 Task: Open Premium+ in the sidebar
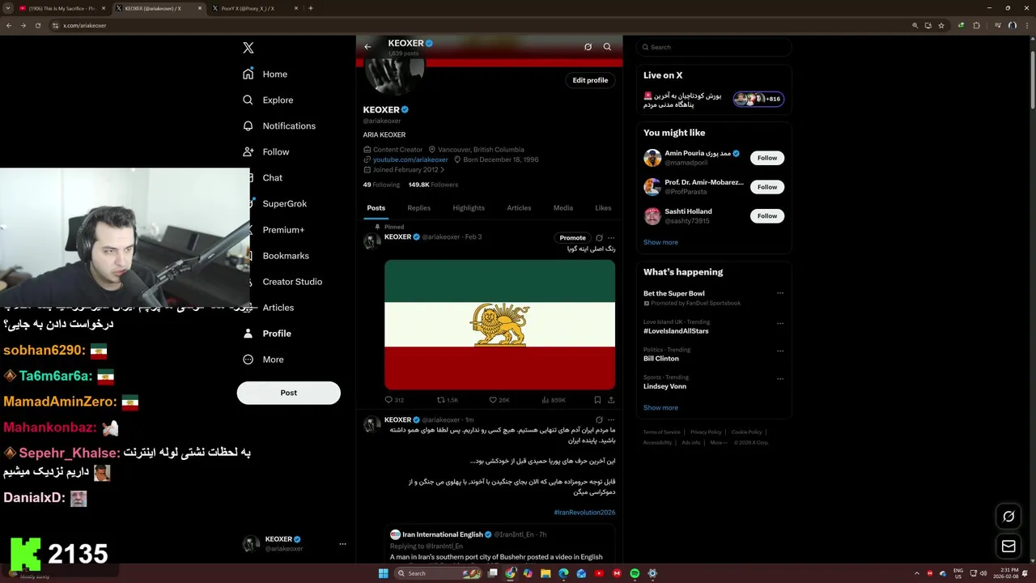(283, 230)
